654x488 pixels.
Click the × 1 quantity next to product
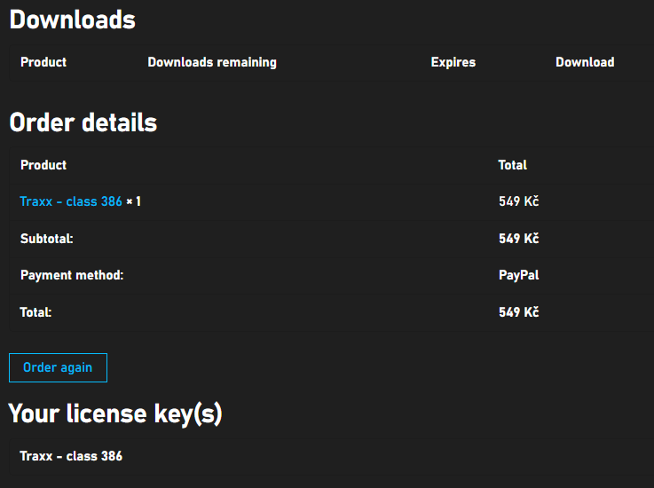(134, 201)
